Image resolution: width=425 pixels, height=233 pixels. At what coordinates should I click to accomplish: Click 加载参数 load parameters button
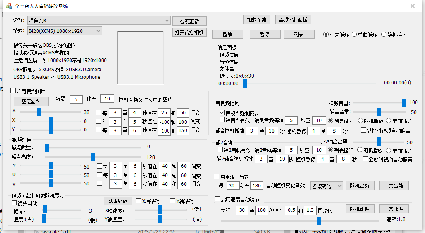(x=257, y=20)
